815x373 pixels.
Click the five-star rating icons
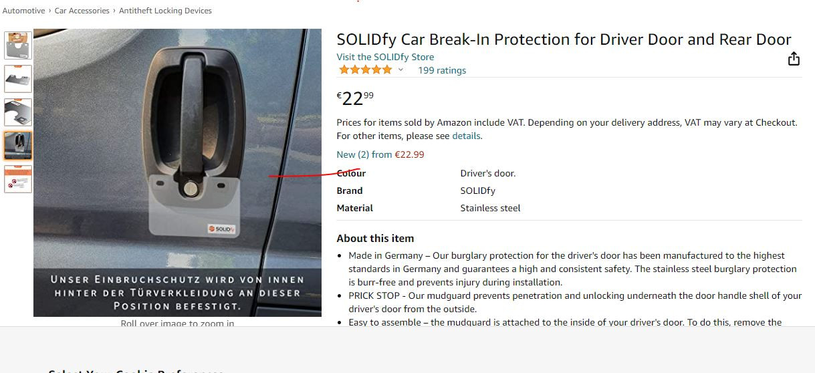[x=365, y=70]
